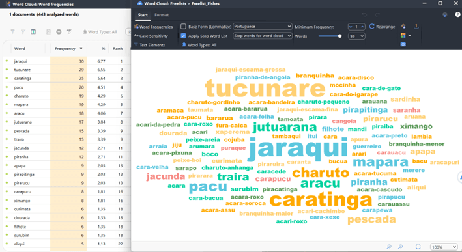Click Word Types: All in frequencies window
The image size is (462, 252).
pos(100,32)
